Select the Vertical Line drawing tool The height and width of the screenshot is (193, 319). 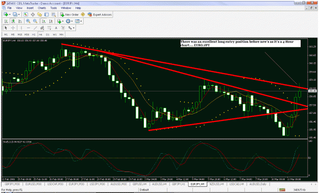[x=21, y=28]
